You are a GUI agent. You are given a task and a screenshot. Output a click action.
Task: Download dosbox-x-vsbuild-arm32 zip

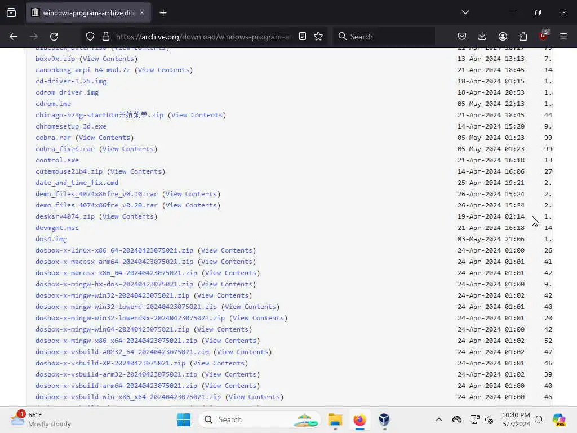[116, 374]
